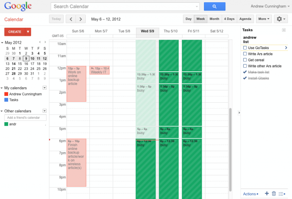The width and height of the screenshot is (292, 199).
Task: Open the Weekly IT event on Monday
Action: 99,70
